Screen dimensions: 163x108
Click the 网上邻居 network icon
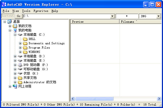pos(15,86)
